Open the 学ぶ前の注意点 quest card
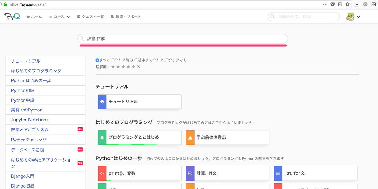Screen dimensions: 378x189 click(227, 138)
